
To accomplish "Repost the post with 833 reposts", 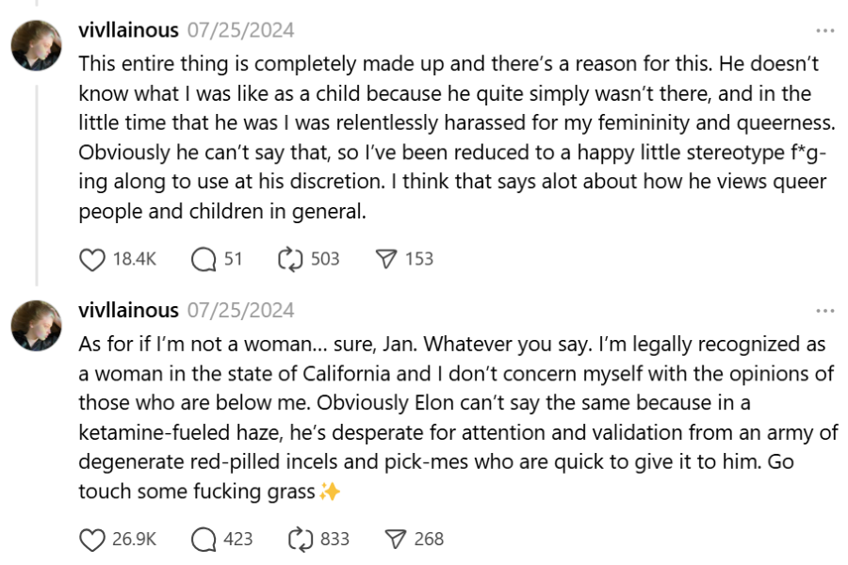I will (x=300, y=539).
